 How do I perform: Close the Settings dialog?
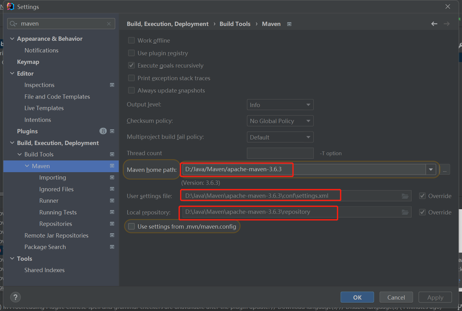click(448, 6)
